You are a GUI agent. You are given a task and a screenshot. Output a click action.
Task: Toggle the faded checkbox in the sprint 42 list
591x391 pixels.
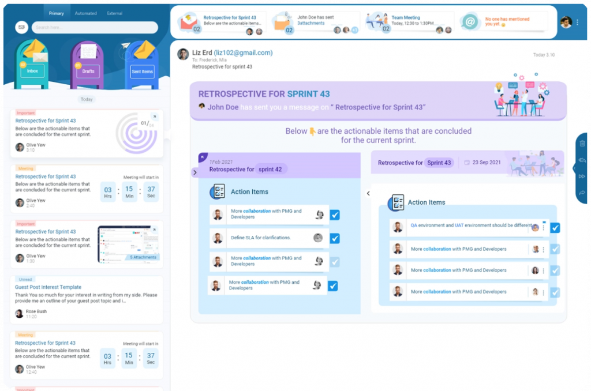point(335,262)
